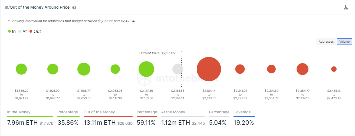Click the green bubble for $2,053.06 range

115,69
